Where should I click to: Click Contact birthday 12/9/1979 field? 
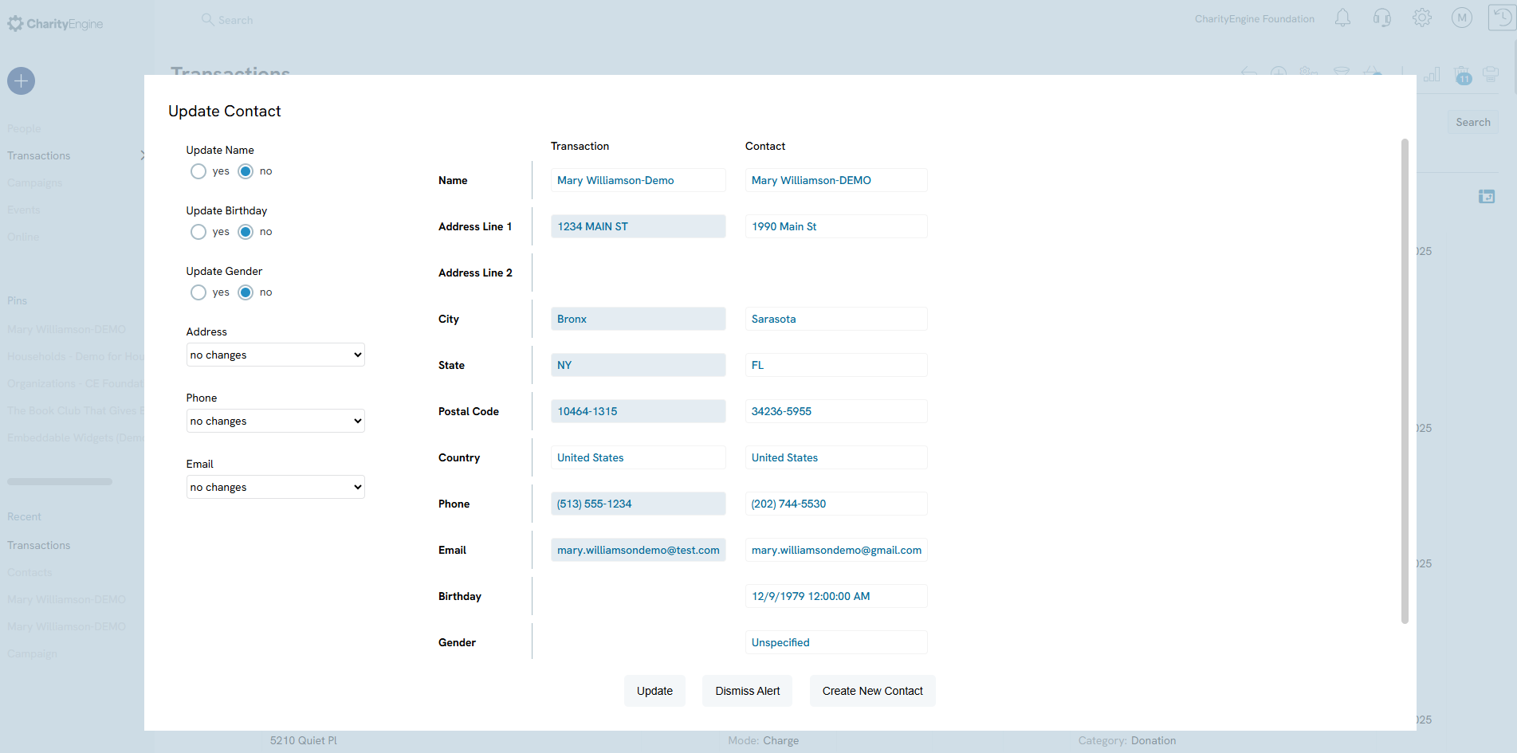[x=836, y=596]
